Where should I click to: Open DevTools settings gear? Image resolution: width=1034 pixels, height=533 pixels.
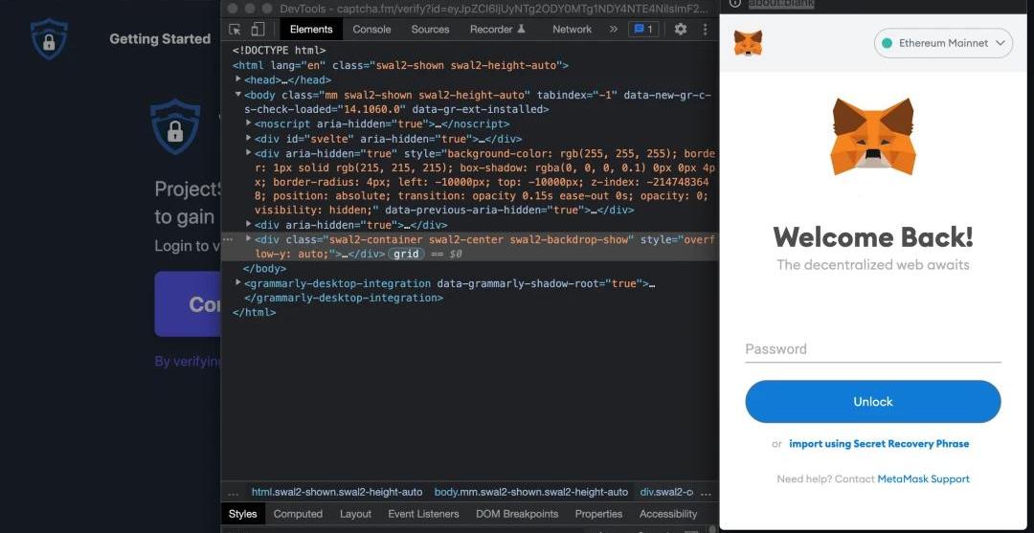[x=681, y=30]
